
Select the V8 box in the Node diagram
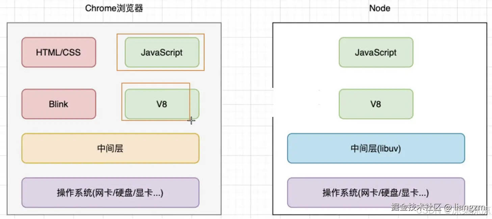[x=376, y=104]
